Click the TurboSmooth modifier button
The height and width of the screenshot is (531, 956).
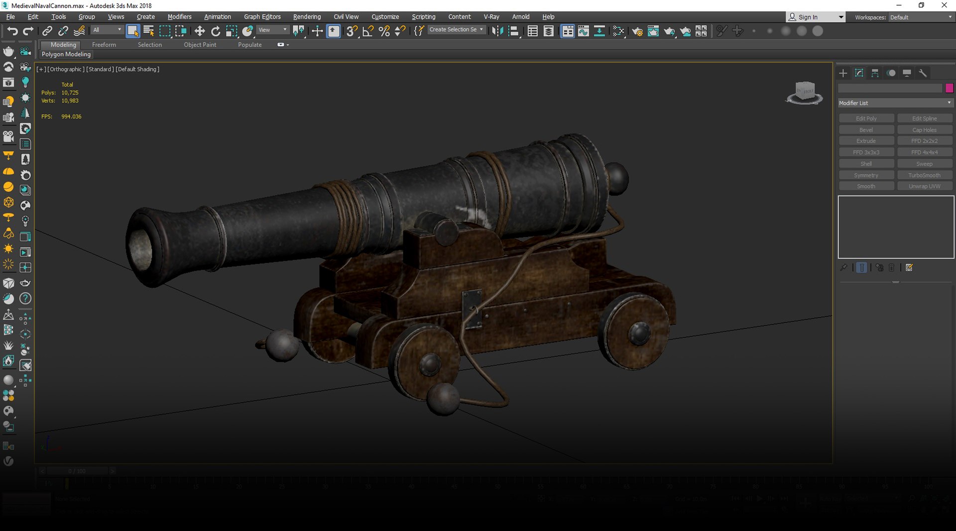[x=925, y=175]
